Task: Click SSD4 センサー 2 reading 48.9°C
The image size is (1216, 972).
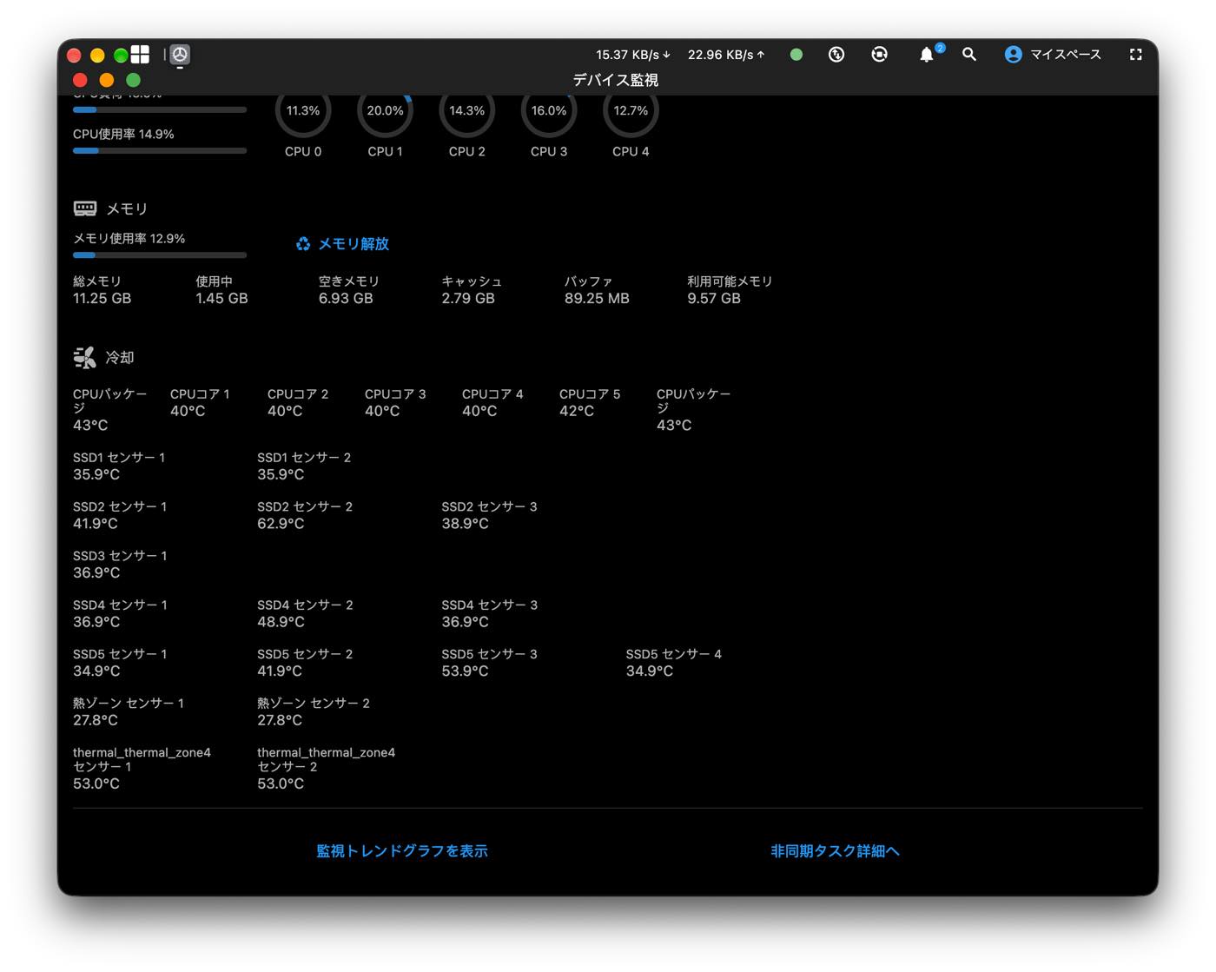Action: [281, 622]
